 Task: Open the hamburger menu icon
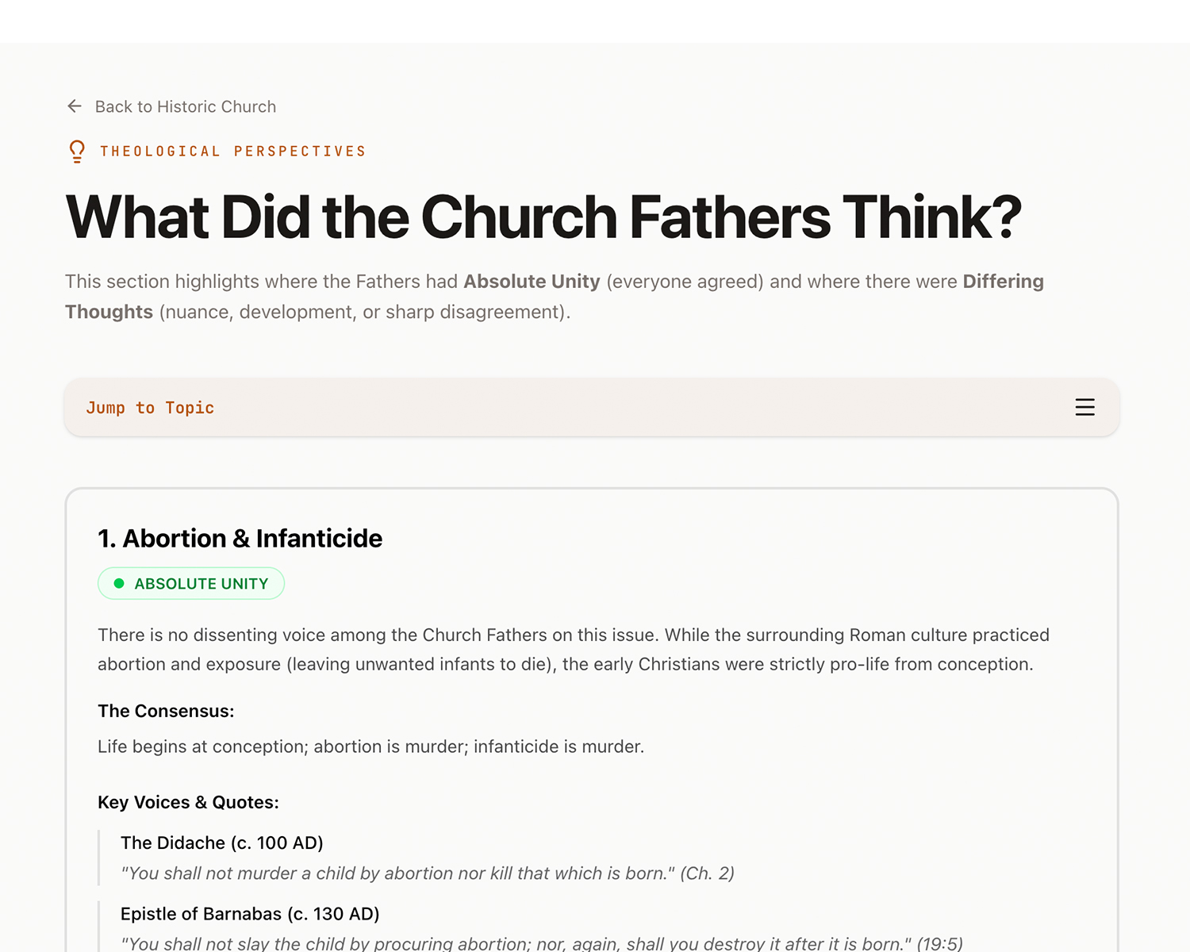(1084, 407)
